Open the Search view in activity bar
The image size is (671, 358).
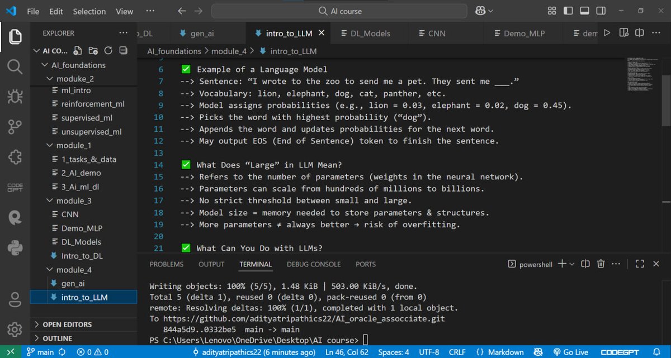(x=15, y=67)
